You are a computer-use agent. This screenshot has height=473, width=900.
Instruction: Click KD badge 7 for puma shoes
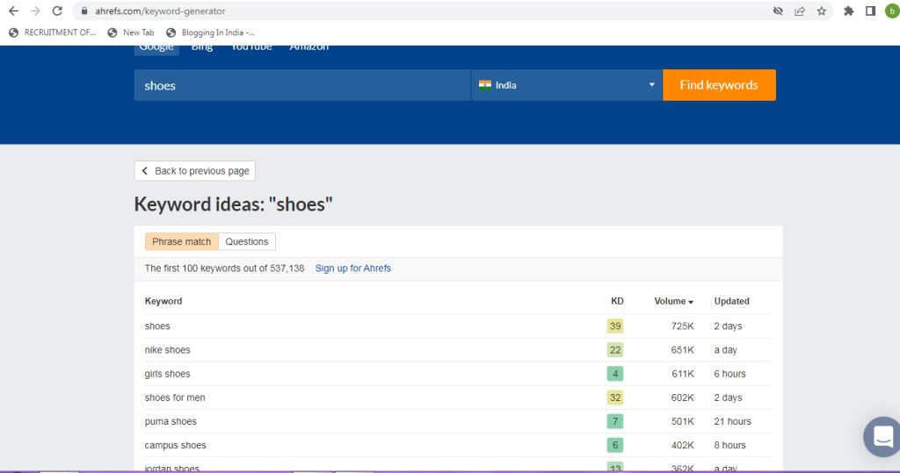(x=615, y=421)
